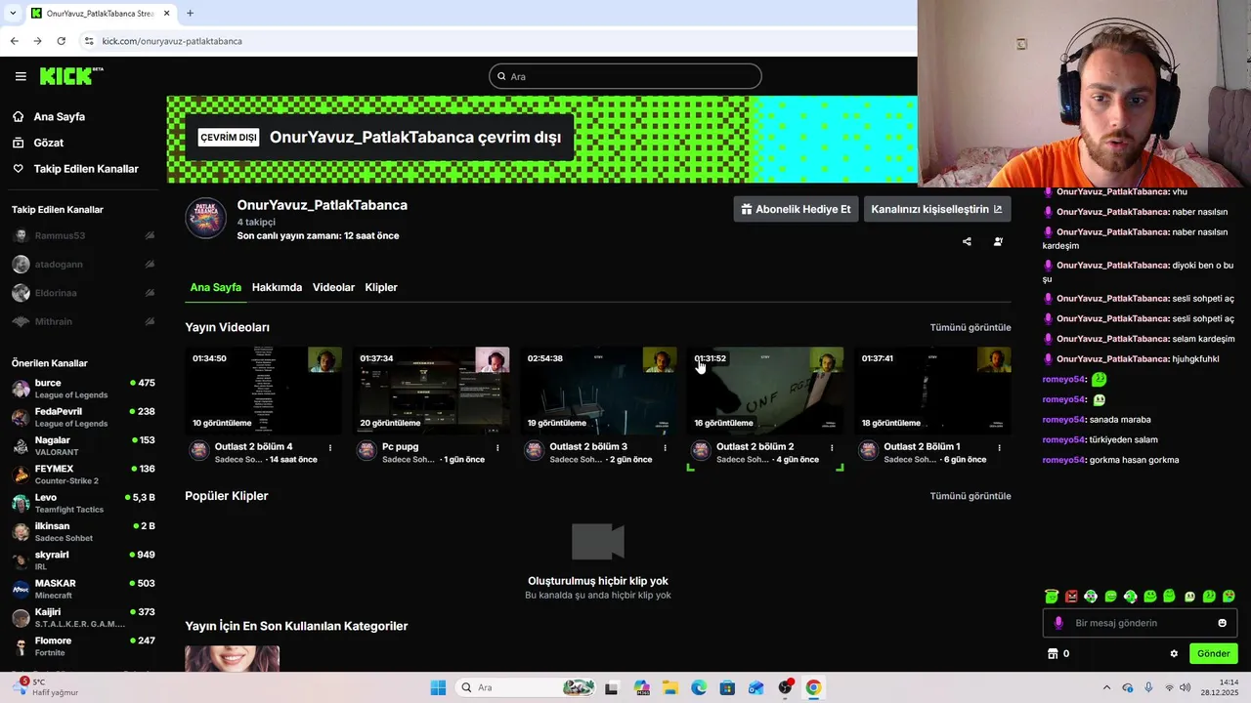Open options menu for Outlast 2 bölüm 3

click(x=665, y=447)
